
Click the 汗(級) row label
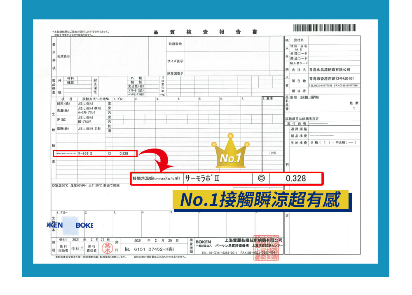click(62, 120)
